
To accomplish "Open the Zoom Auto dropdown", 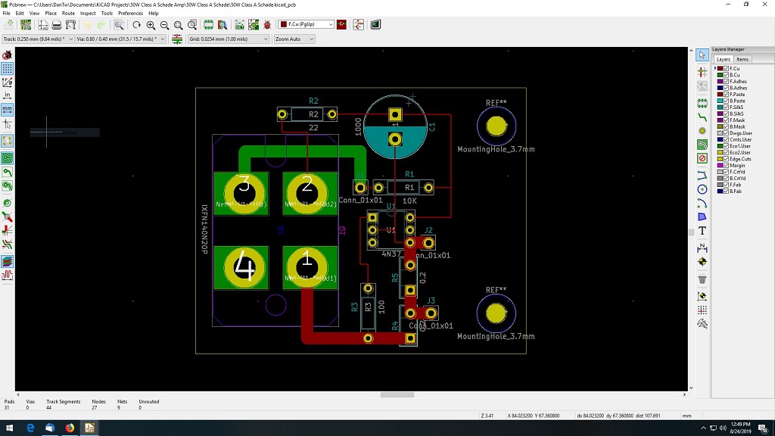I will coord(294,39).
